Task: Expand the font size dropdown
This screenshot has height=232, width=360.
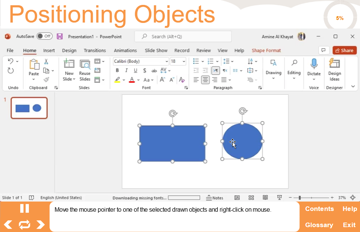Action: [184, 61]
